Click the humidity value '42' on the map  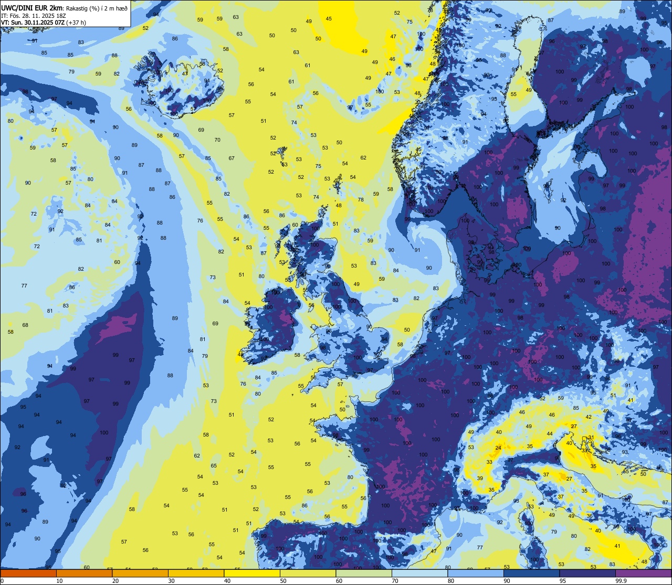[x=589, y=417]
